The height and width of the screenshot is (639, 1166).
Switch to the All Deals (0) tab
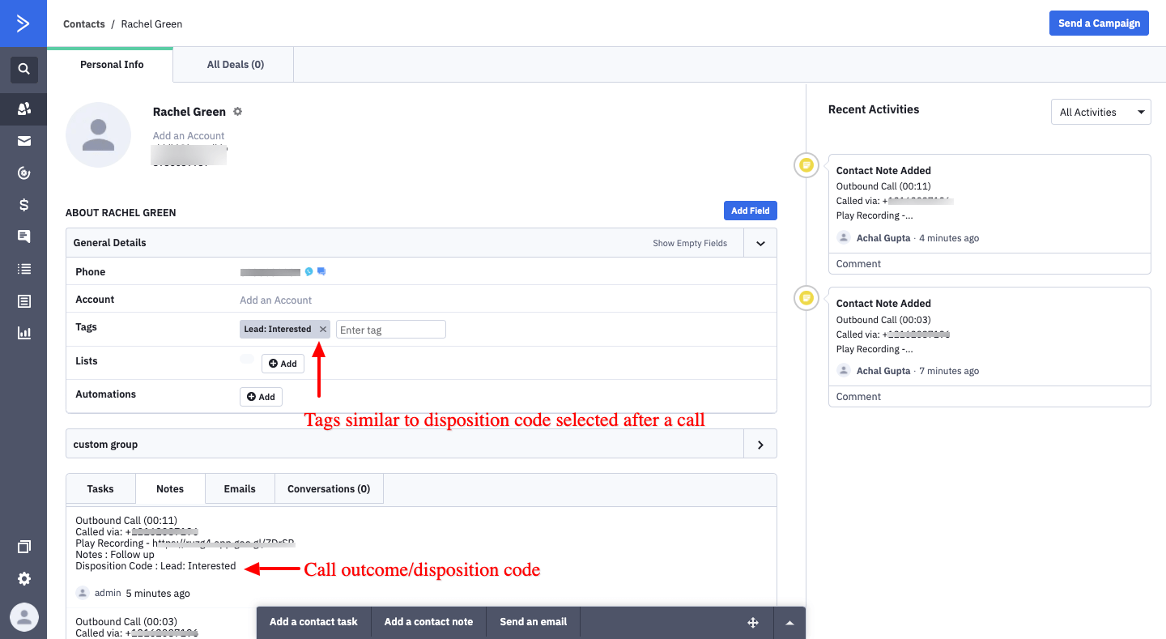(236, 65)
